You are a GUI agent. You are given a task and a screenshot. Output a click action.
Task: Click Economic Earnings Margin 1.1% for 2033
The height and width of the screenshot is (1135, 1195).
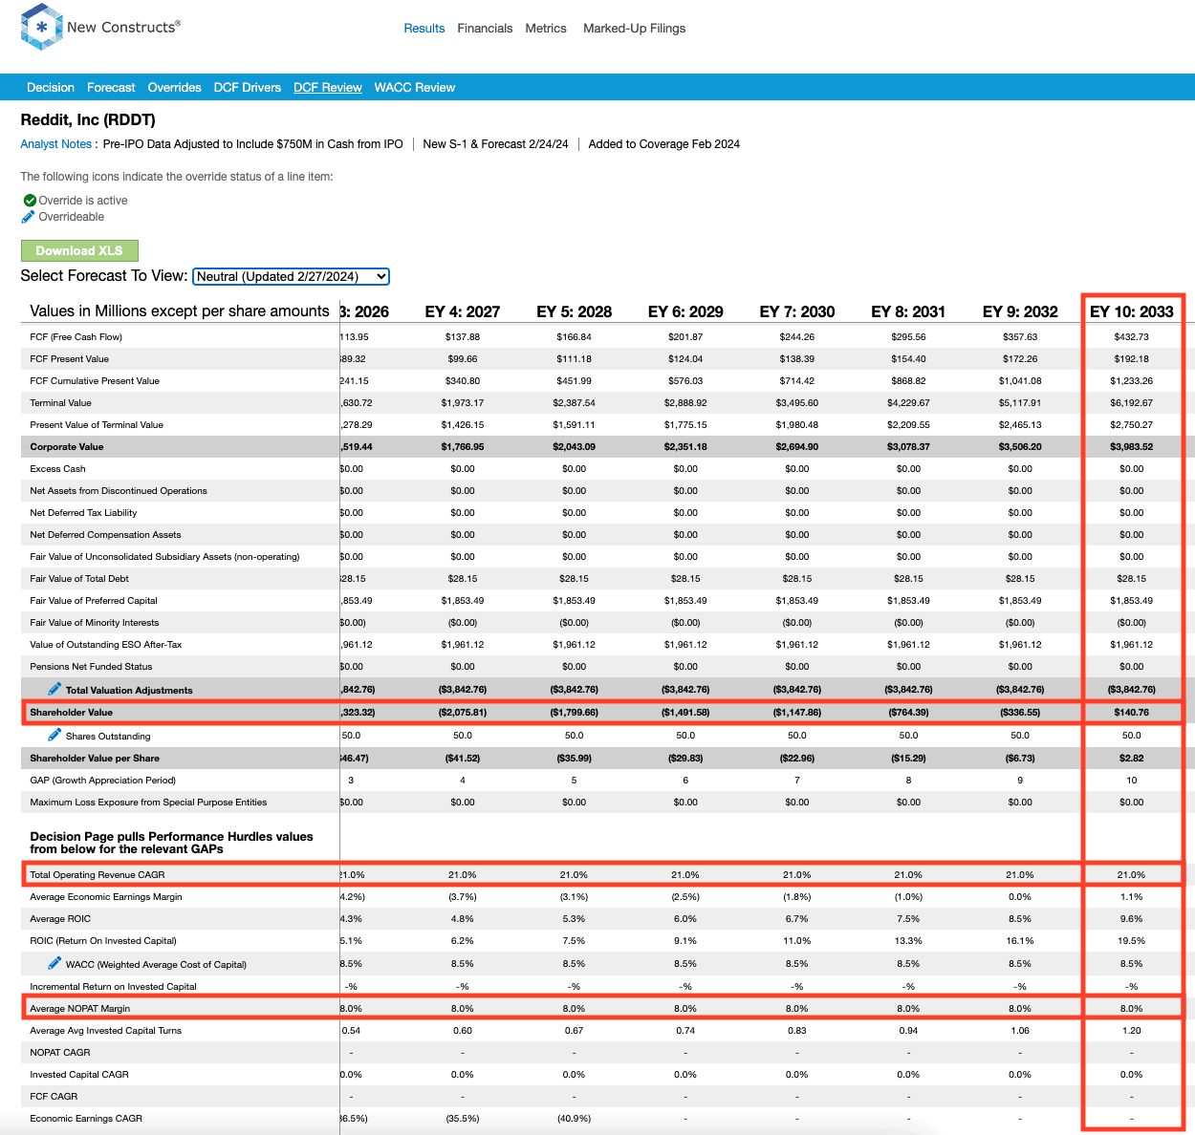click(x=1132, y=897)
